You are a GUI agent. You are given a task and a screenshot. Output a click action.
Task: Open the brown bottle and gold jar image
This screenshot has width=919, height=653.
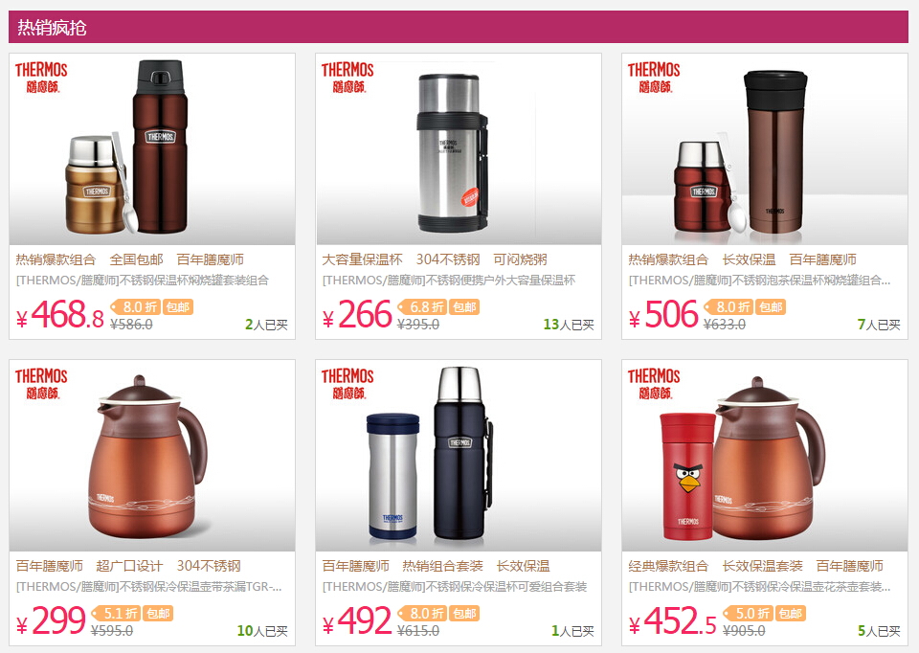(x=152, y=149)
